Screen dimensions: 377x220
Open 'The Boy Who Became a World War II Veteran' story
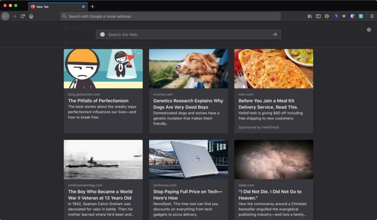coord(100,195)
